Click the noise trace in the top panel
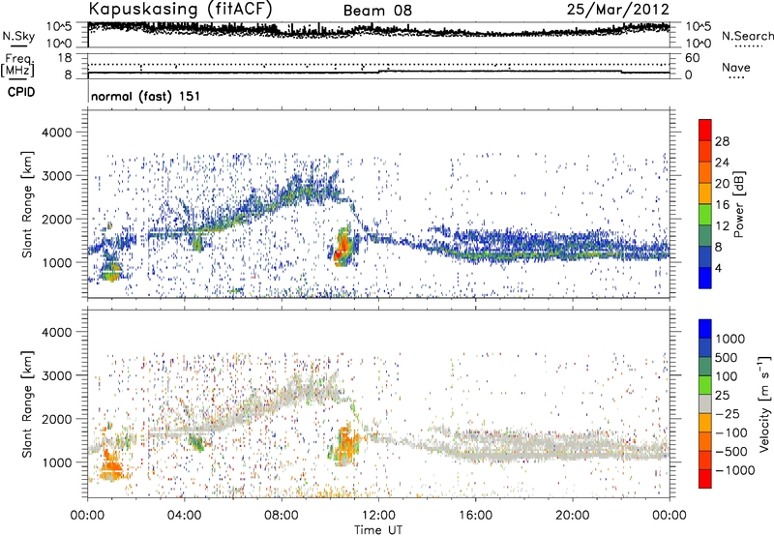Viewport: 774px width, 536px height. (x=378, y=32)
